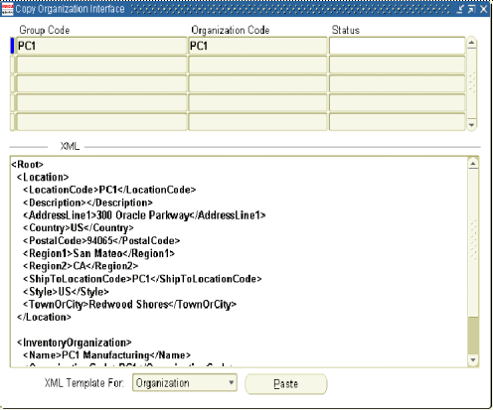The height and width of the screenshot is (410, 493).
Task: Click the LocationCode PC1 XML line
Action: (109, 190)
